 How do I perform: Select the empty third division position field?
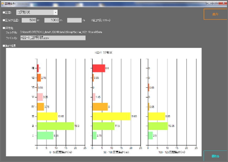[74, 20]
